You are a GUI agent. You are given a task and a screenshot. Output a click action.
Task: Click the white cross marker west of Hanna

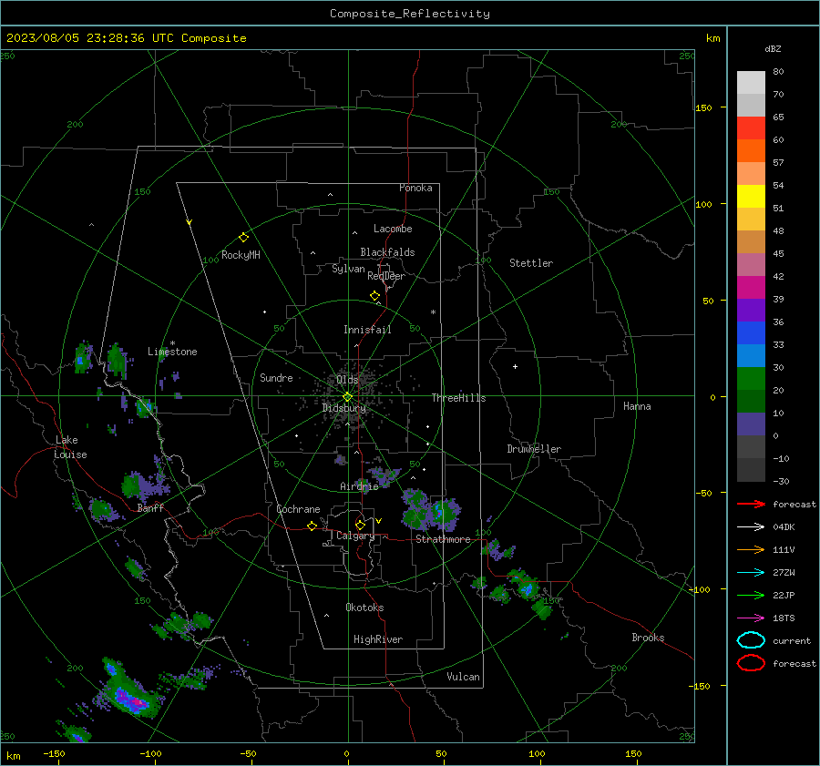pyautogui.click(x=515, y=366)
